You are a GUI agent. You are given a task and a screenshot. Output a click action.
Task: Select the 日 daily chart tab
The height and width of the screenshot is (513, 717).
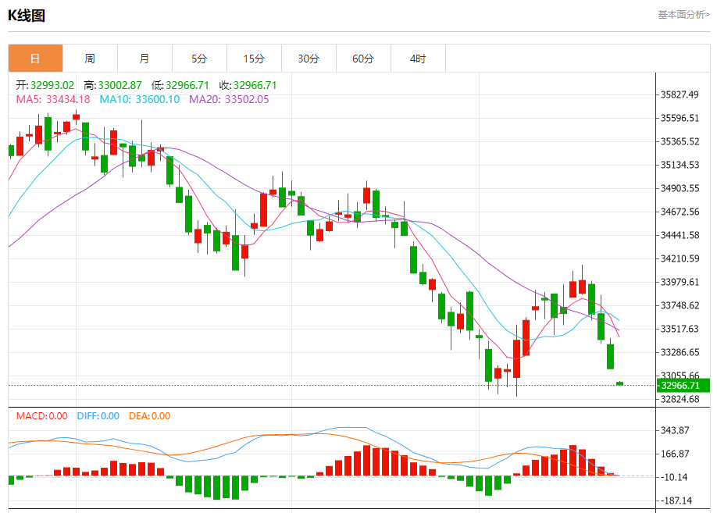coord(35,59)
